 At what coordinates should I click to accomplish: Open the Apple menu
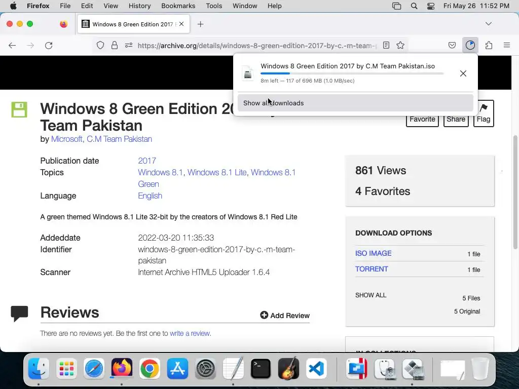pyautogui.click(x=13, y=6)
